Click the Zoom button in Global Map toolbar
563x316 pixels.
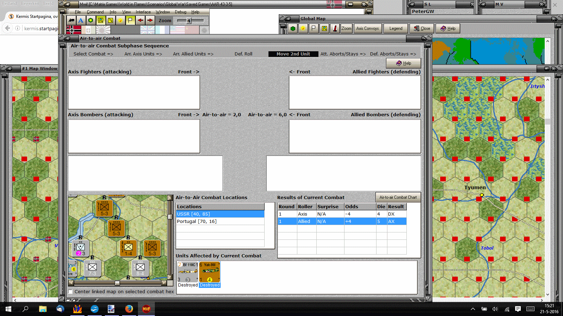point(347,28)
